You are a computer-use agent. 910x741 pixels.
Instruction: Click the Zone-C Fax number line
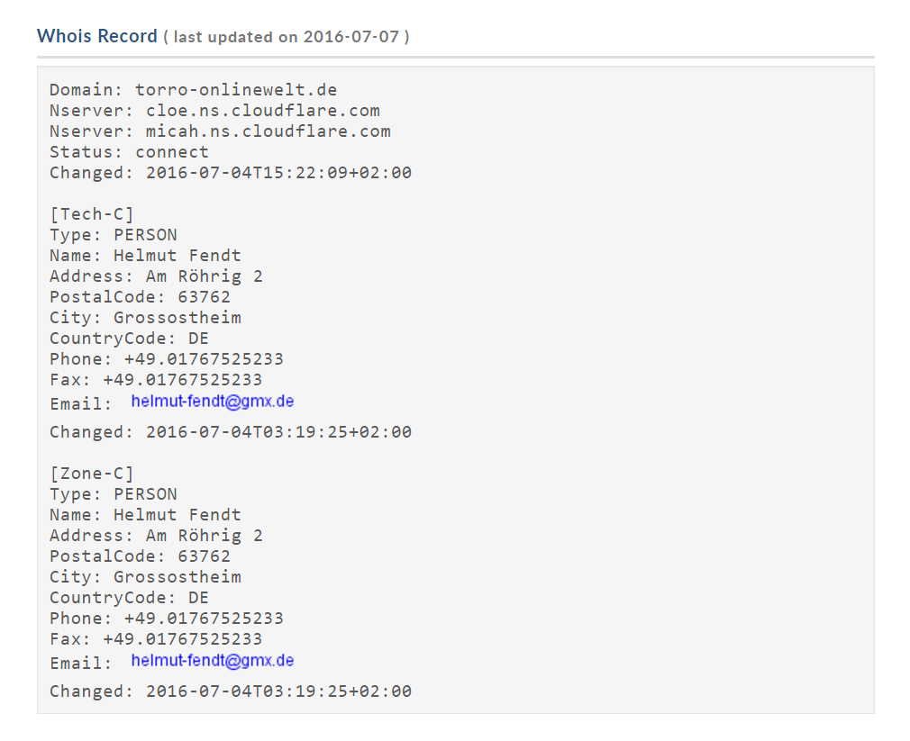pos(156,639)
